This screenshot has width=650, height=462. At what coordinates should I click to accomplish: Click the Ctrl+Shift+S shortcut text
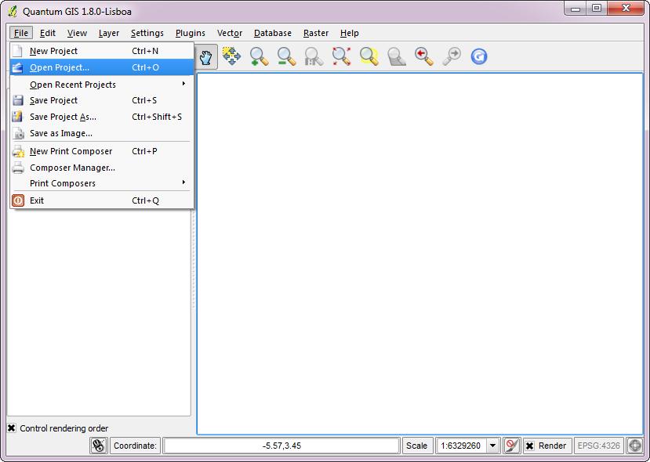[157, 117]
